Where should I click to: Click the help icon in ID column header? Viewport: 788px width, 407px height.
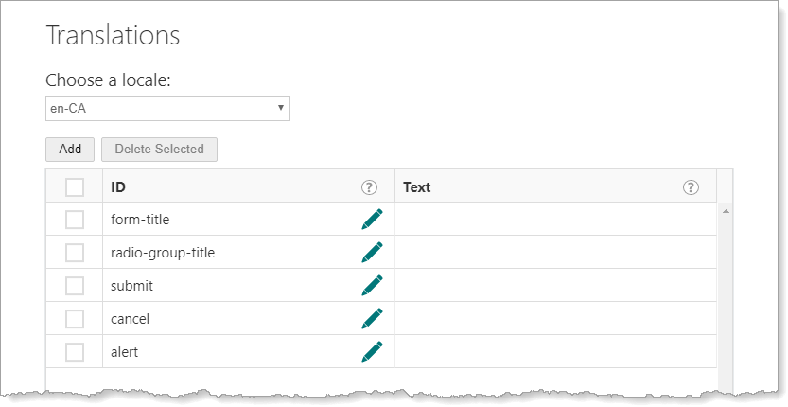[x=369, y=187]
